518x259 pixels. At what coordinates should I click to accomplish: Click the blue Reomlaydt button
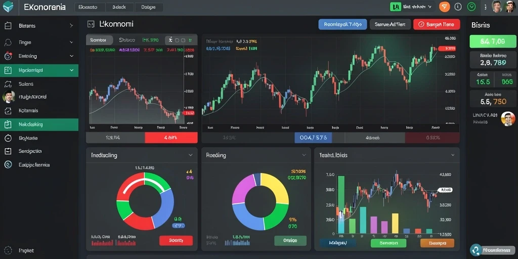(342, 24)
